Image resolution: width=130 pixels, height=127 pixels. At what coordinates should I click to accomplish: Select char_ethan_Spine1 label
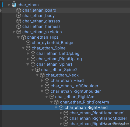pos(54,64)
